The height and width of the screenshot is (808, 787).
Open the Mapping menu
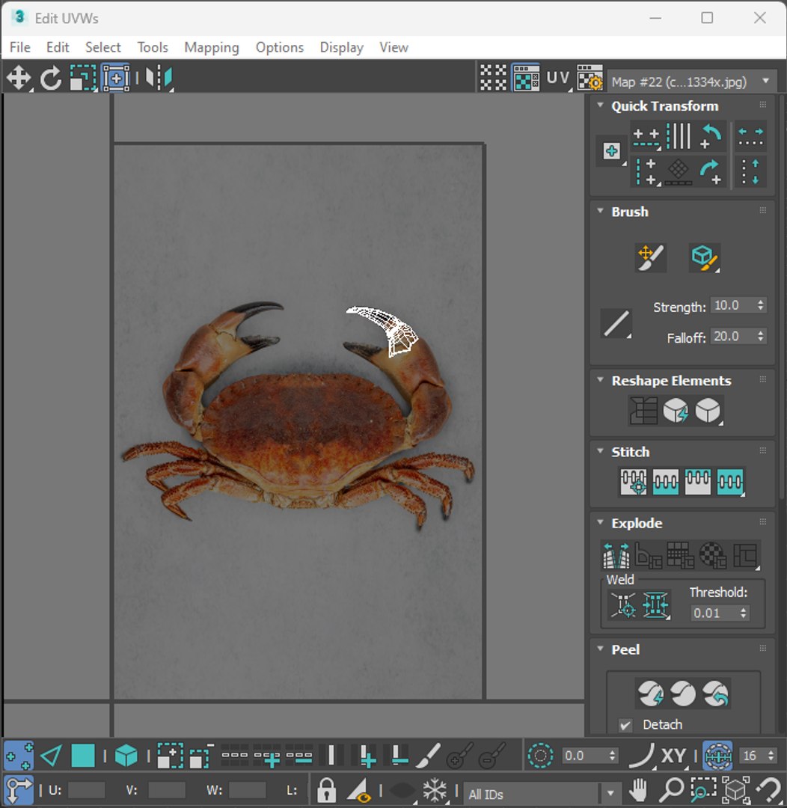click(212, 47)
